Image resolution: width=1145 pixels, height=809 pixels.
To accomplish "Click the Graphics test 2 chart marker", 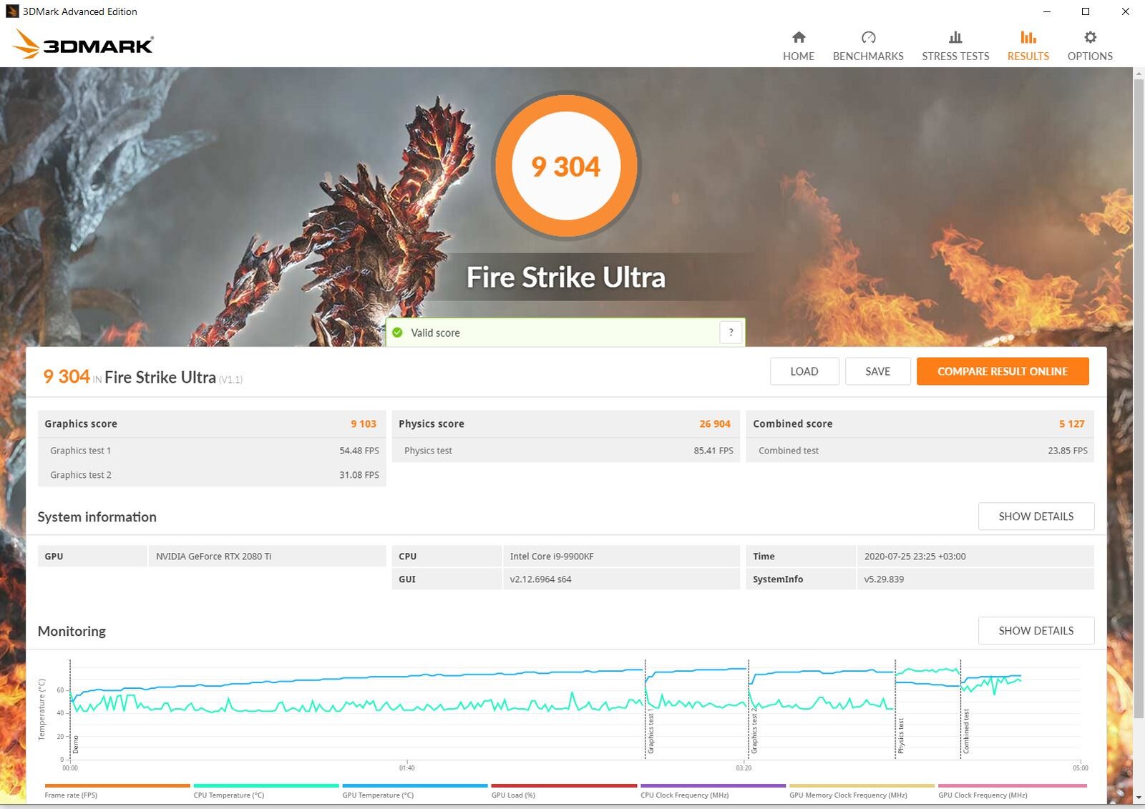I will 754,732.
